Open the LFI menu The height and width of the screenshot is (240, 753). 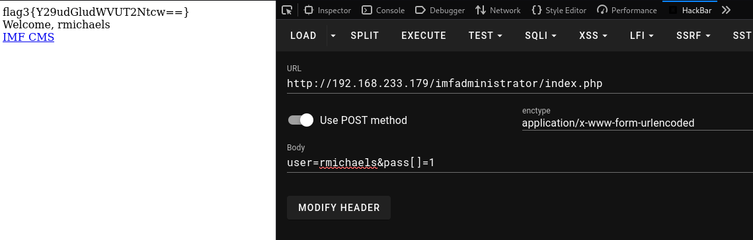click(x=642, y=36)
